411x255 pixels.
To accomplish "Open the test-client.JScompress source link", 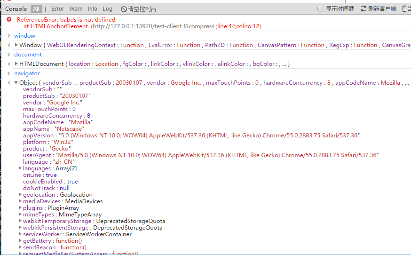I will point(154,26).
